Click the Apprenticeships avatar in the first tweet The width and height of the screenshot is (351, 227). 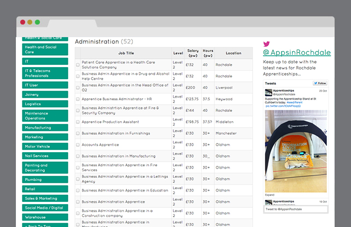pos(269,92)
